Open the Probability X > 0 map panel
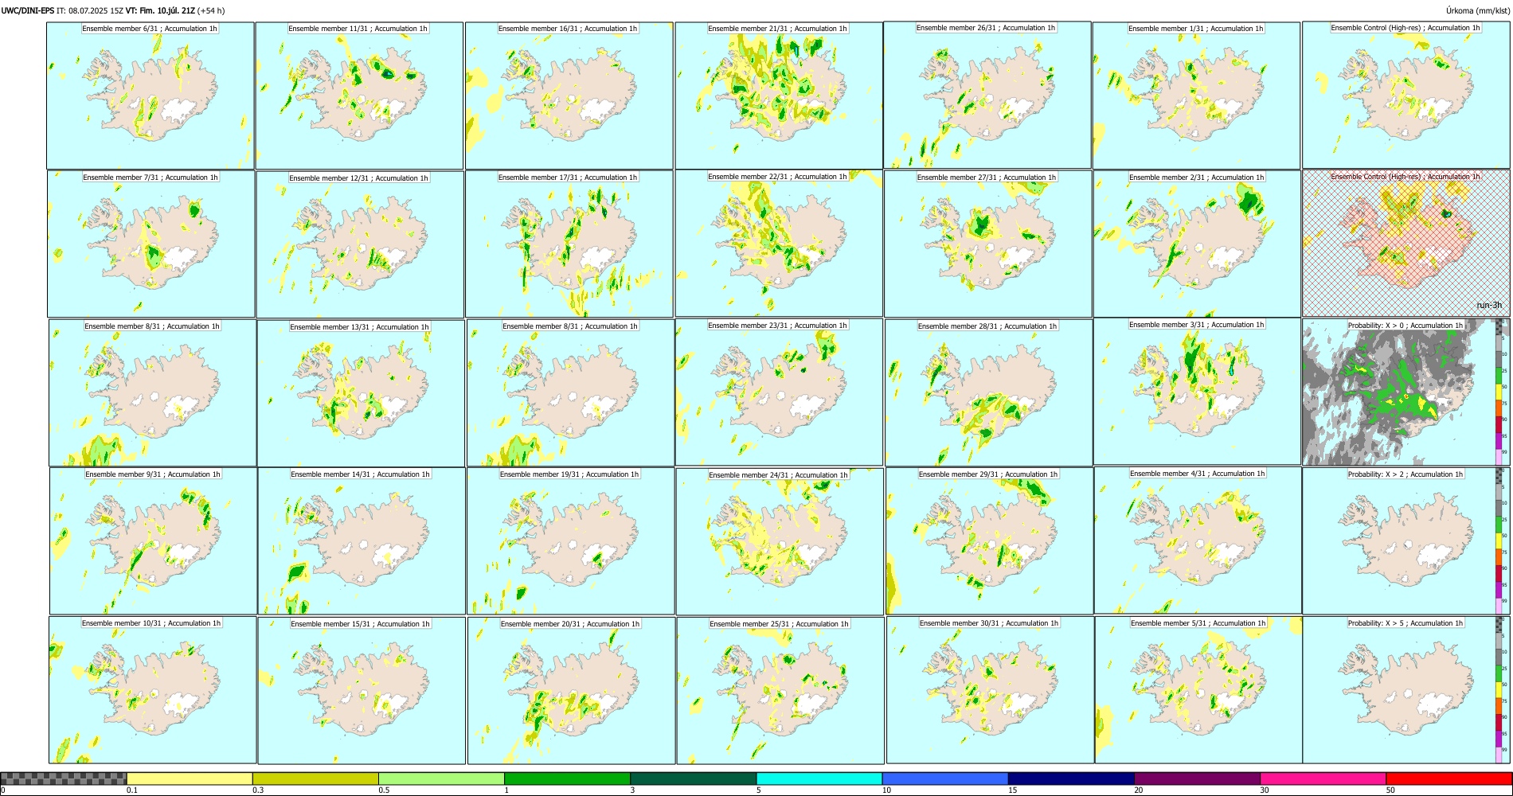The image size is (1513, 796). (1400, 392)
